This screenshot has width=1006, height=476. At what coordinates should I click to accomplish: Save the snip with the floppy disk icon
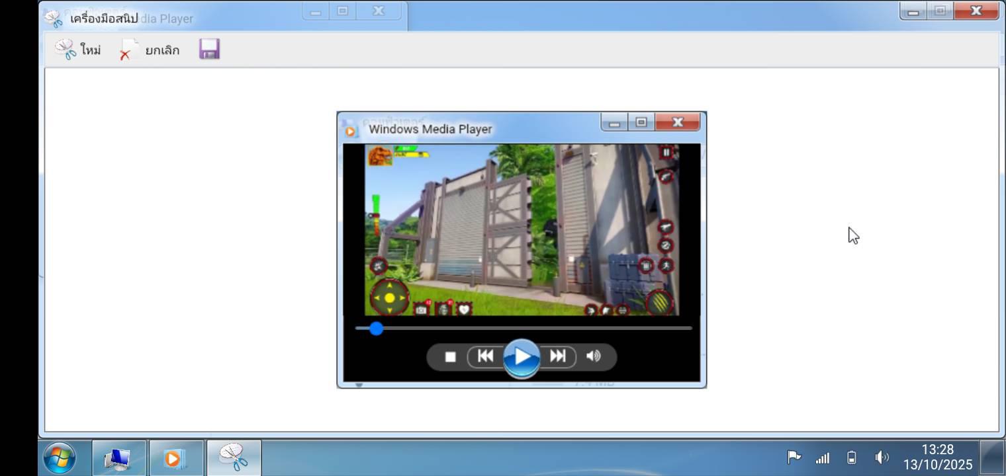tap(209, 50)
